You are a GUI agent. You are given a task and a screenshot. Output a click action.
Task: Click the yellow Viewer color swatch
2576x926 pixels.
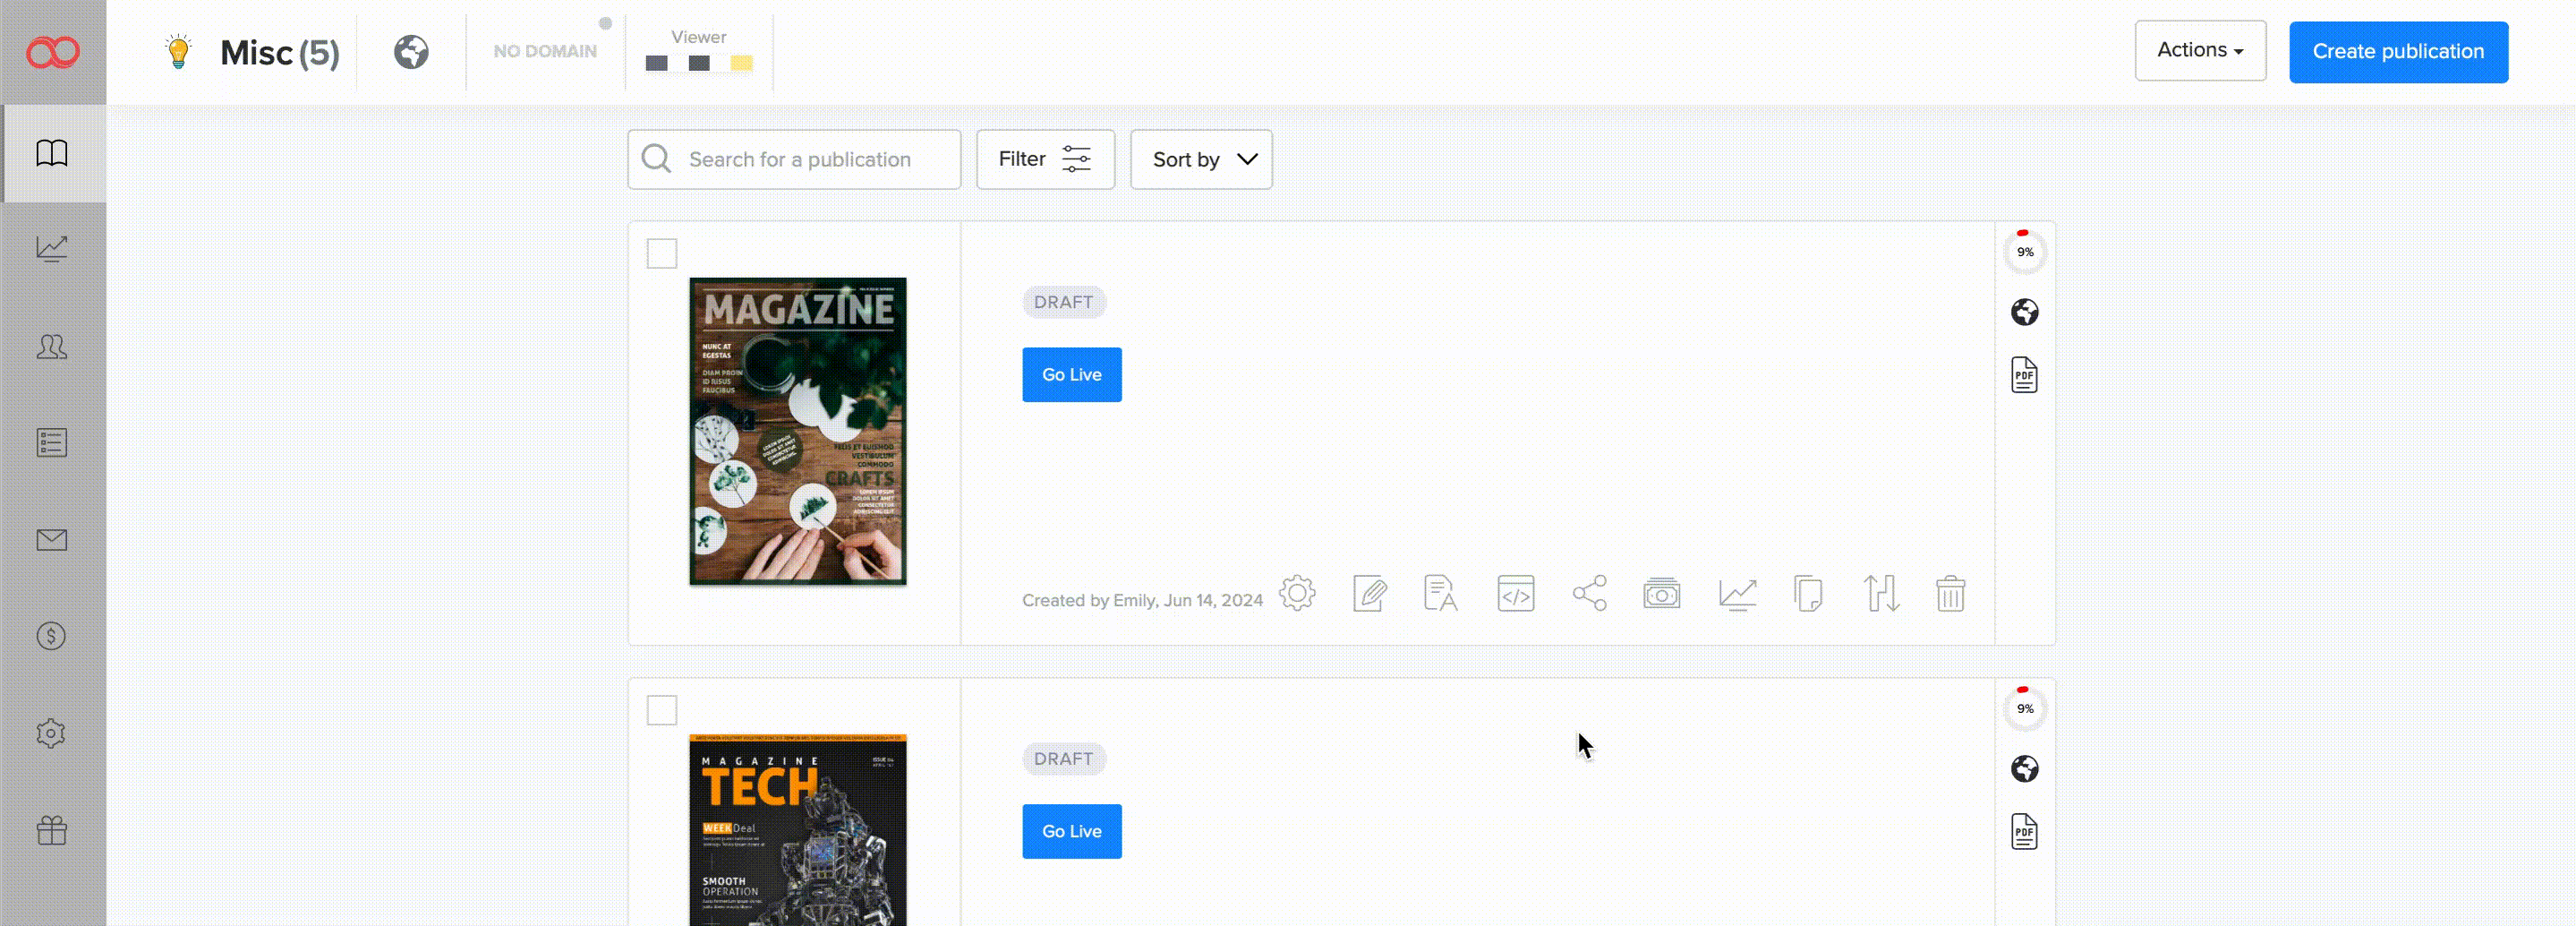pos(741,63)
